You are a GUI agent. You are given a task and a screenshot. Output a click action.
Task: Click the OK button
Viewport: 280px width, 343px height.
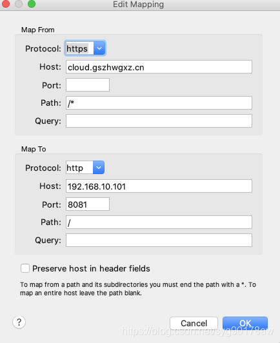point(245,323)
